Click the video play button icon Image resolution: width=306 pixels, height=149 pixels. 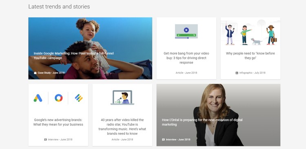pos(186,30)
